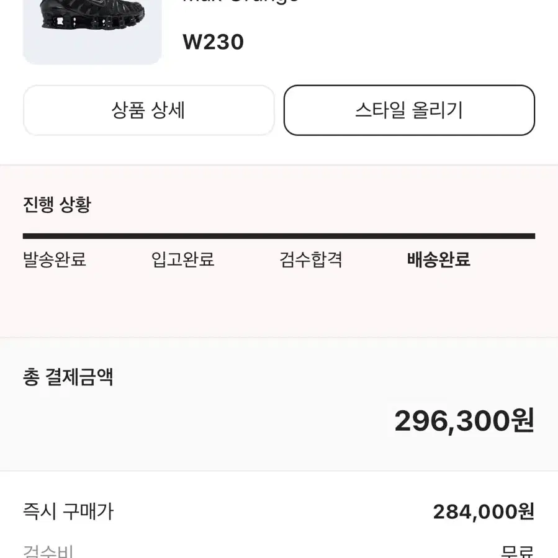Tap the 즉시 구매가 label

68,511
